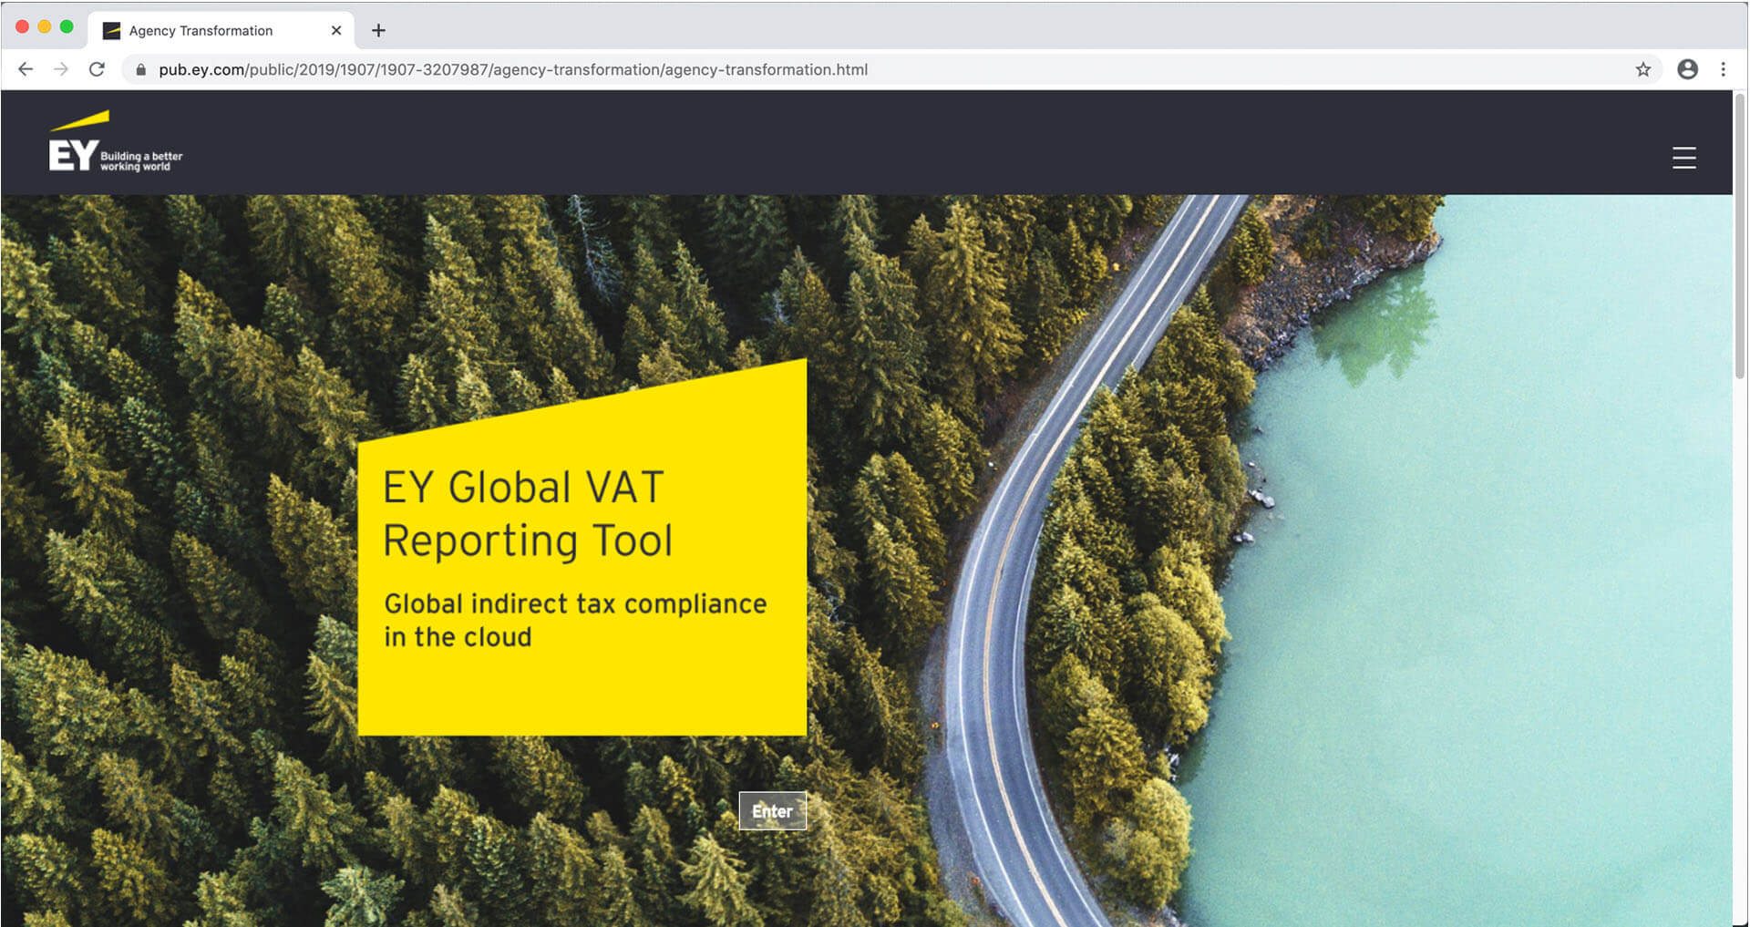1750x927 pixels.
Task: Close the Agency Transformation tab
Action: tap(336, 30)
